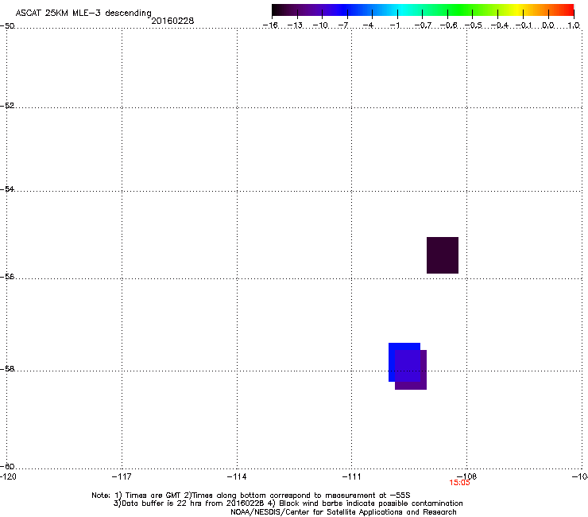The height and width of the screenshot is (517, 588).
Task: Click the colorbar label -13
Action: point(295,25)
